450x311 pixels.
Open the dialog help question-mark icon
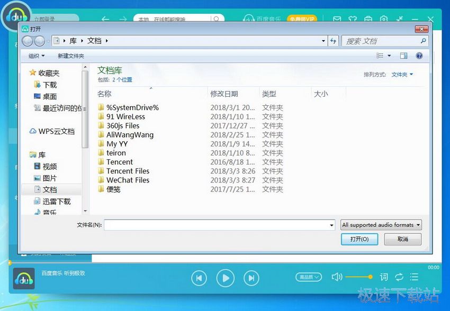pos(419,56)
